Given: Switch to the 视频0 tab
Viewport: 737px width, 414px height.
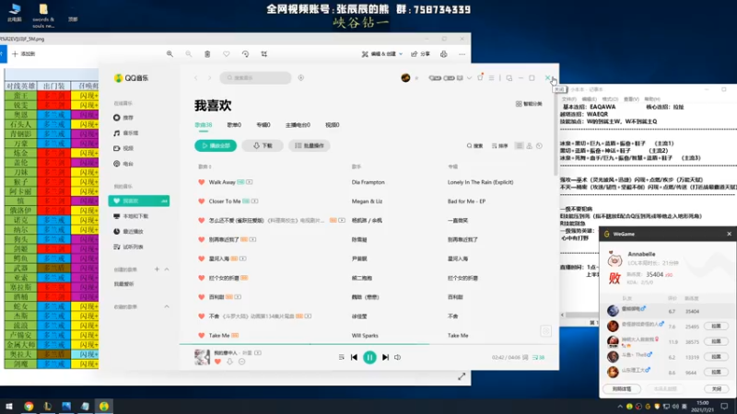Looking at the screenshot, I should tap(333, 125).
